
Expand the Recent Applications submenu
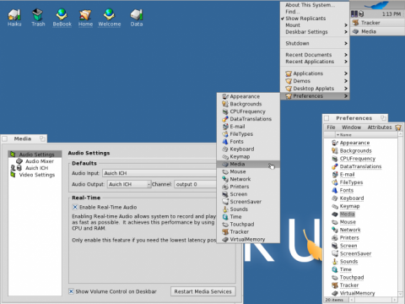(x=315, y=62)
